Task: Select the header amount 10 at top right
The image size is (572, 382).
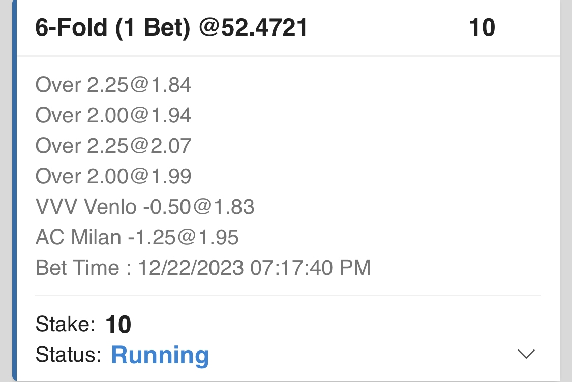Action: [x=481, y=27]
